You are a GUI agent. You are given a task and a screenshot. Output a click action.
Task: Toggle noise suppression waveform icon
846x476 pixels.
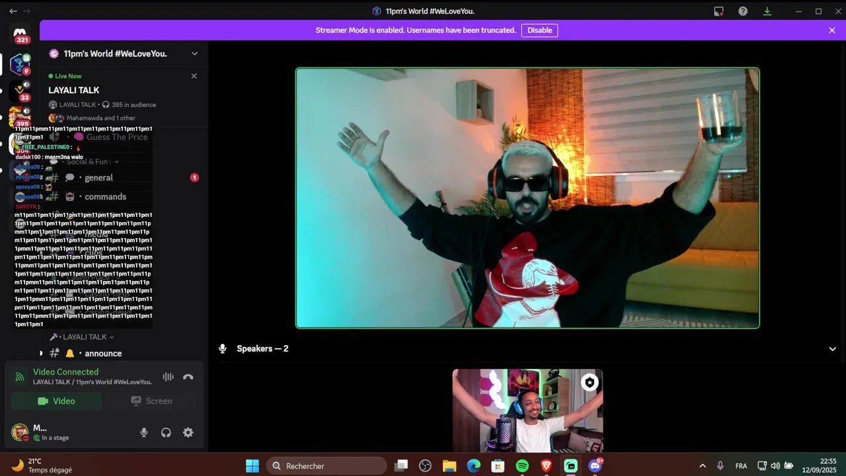pos(169,377)
